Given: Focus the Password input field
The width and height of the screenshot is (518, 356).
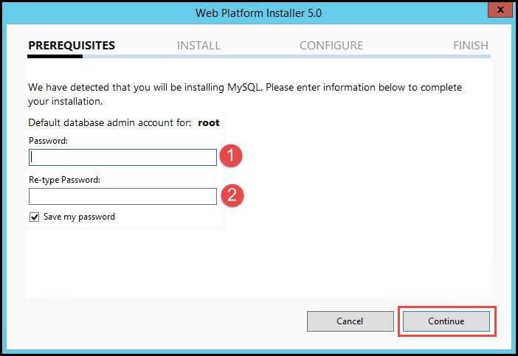Looking at the screenshot, I should [x=122, y=157].
